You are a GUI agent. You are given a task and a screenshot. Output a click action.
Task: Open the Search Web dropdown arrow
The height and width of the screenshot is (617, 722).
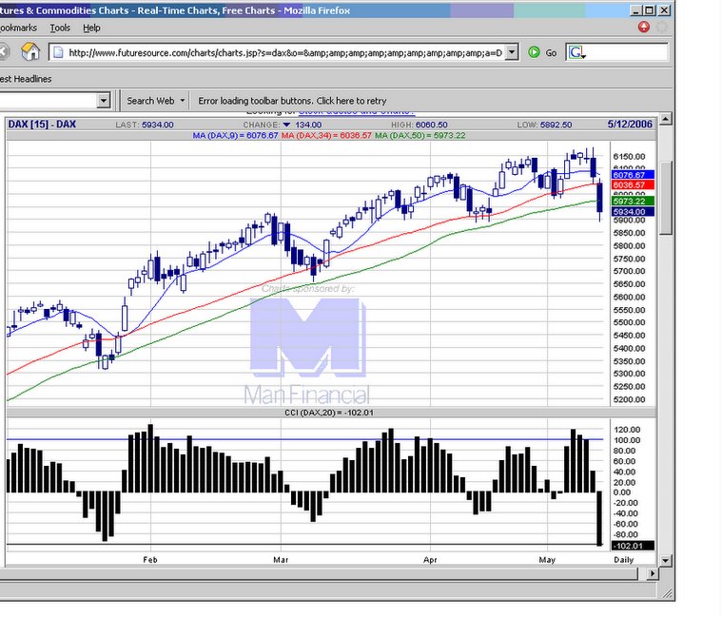coord(183,101)
